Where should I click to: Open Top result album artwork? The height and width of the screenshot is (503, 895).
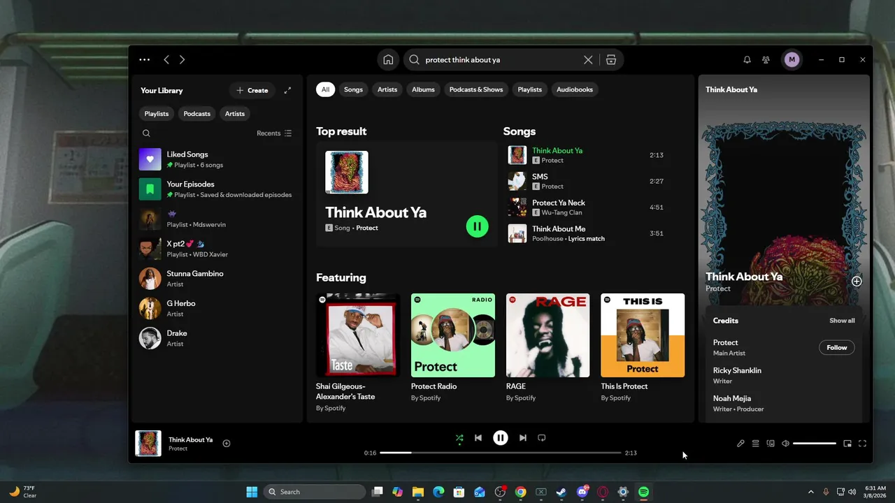[x=347, y=173]
